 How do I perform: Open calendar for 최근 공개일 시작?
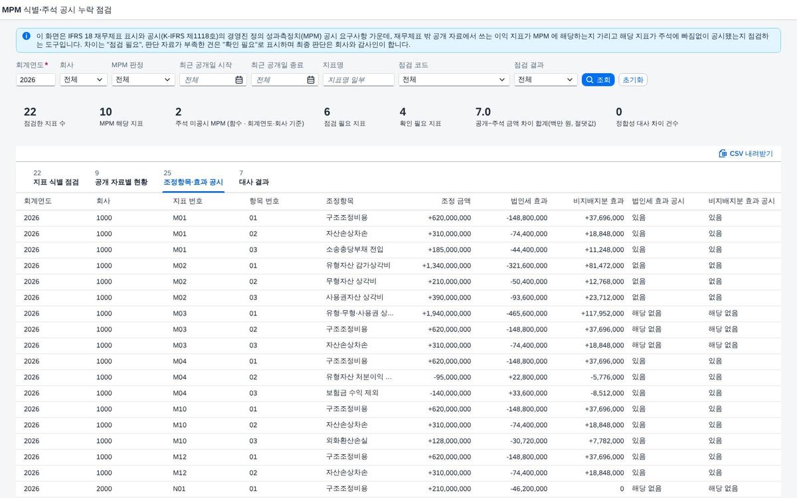pos(239,80)
